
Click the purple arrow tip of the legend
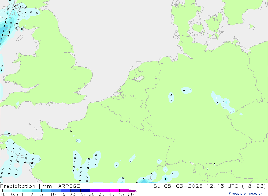pyautogui.click(x=134, y=191)
